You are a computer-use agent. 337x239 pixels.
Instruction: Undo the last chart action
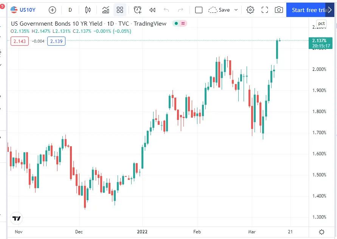point(166,10)
